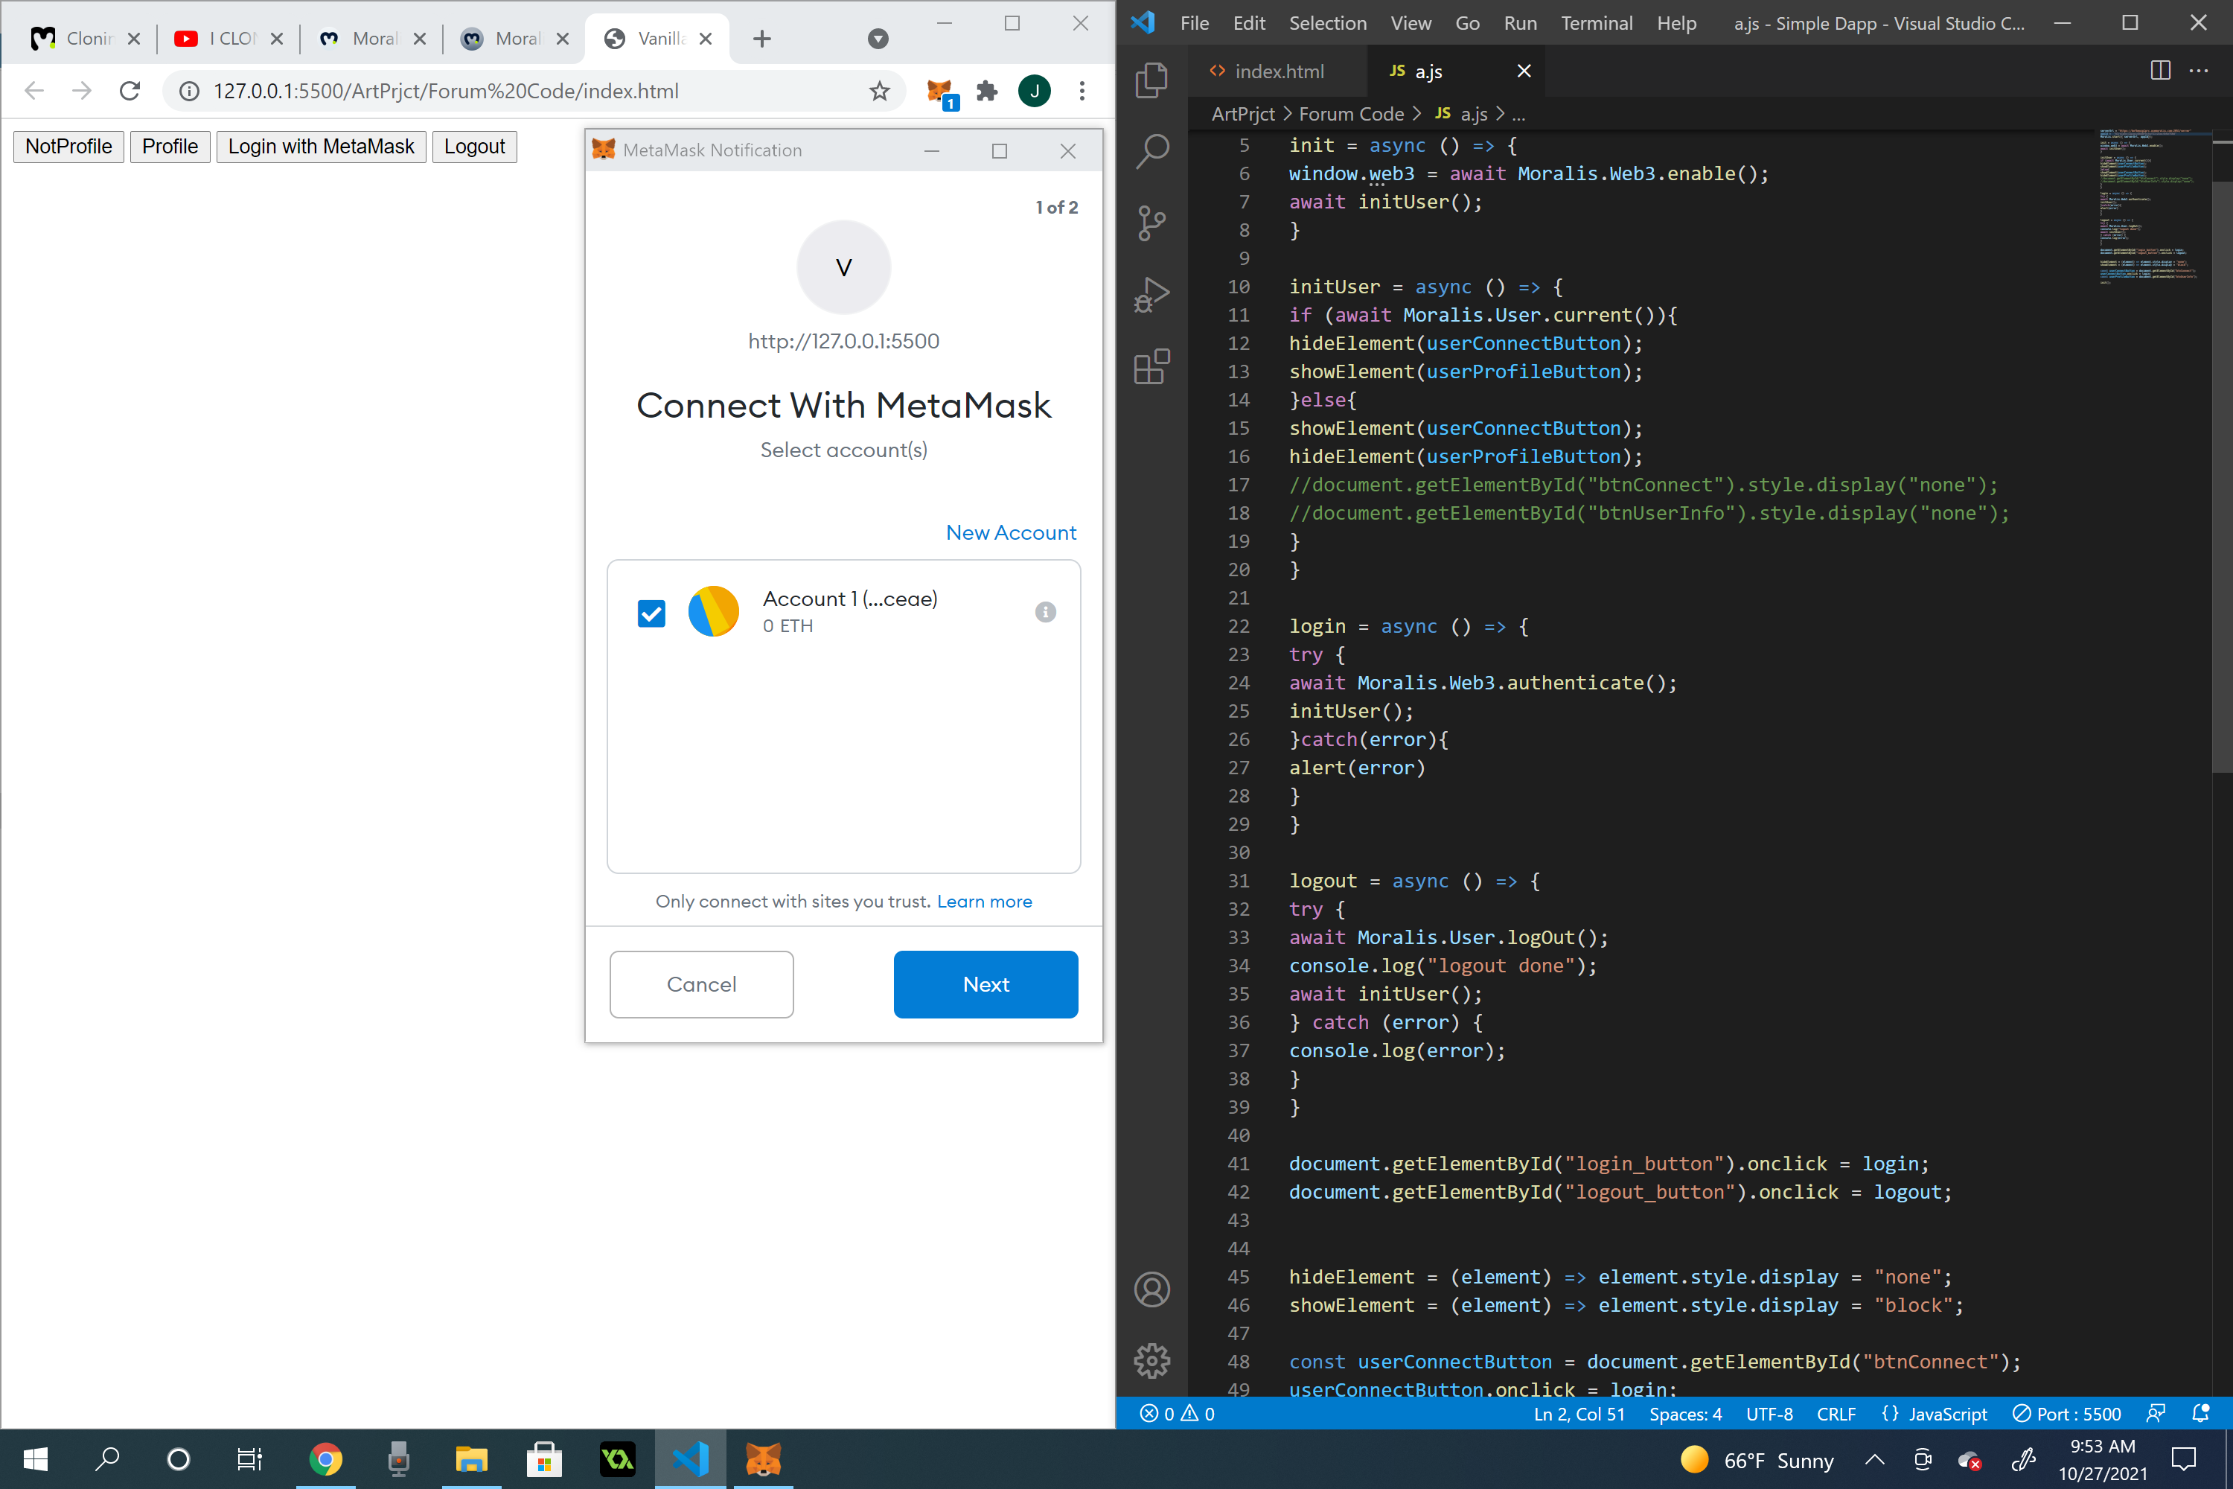The width and height of the screenshot is (2233, 1489).
Task: Bookmark this page with the star icon
Action: 880,91
